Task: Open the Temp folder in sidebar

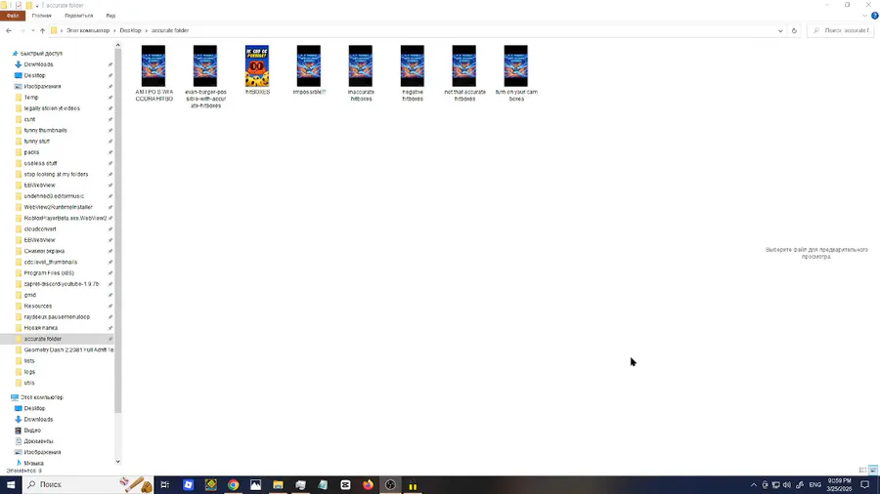Action: [x=31, y=98]
